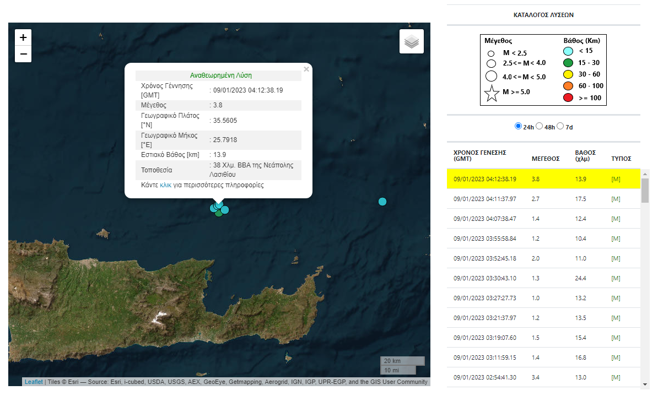Click the red '>= 100' depth legend swatch
This screenshot has height=401, width=658.
tap(568, 97)
